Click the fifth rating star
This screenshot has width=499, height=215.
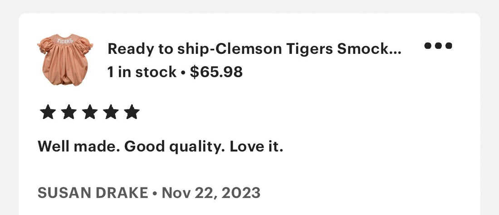(132, 112)
